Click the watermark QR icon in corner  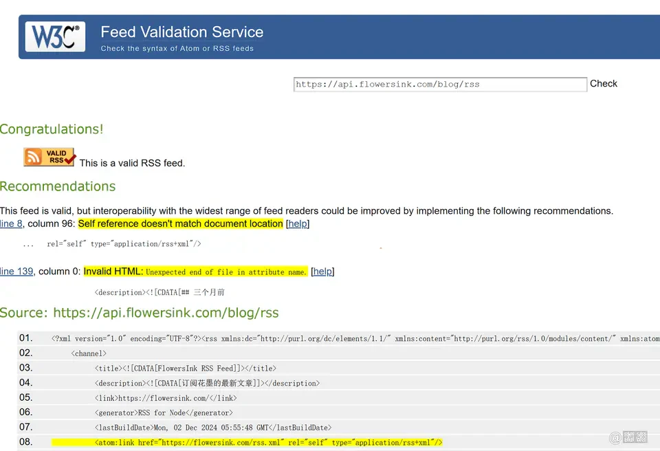pyautogui.click(x=635, y=437)
